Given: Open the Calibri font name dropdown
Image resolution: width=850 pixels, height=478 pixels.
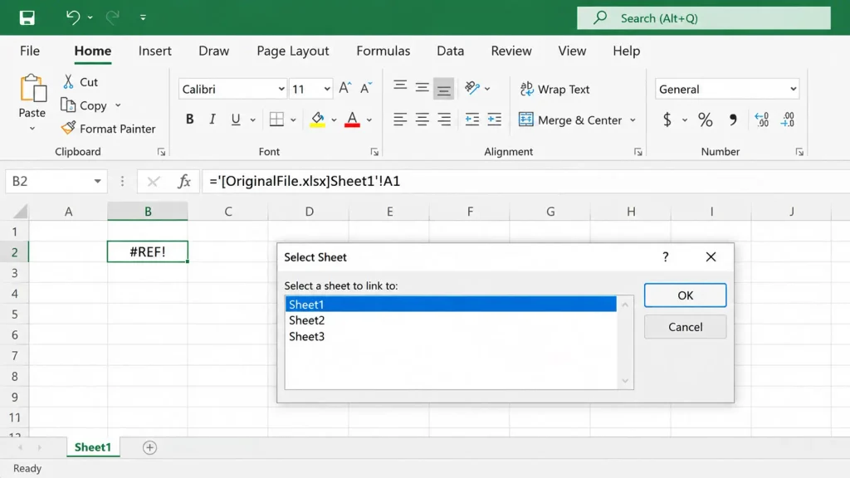Looking at the screenshot, I should [281, 89].
